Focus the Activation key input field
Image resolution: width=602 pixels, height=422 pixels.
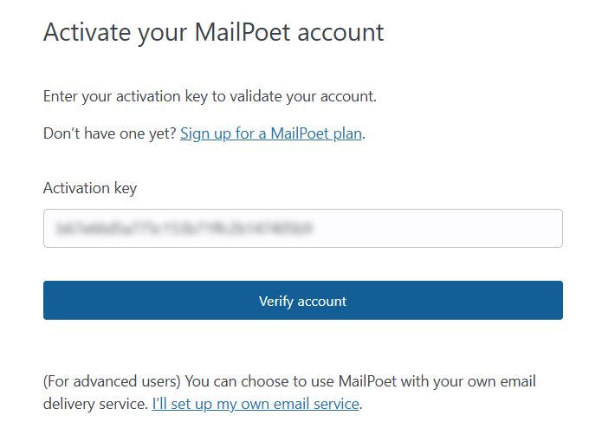pyautogui.click(x=302, y=229)
